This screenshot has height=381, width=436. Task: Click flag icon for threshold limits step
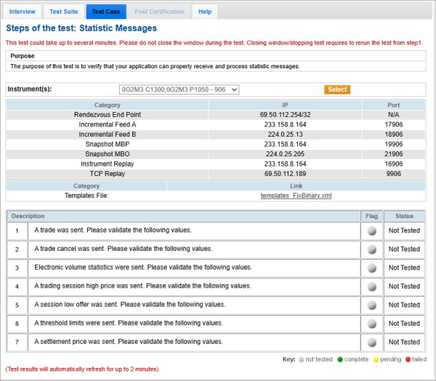click(371, 324)
